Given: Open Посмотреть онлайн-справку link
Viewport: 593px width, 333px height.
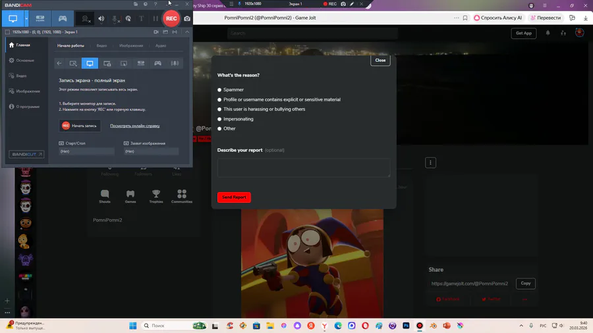Looking at the screenshot, I should pos(135,126).
